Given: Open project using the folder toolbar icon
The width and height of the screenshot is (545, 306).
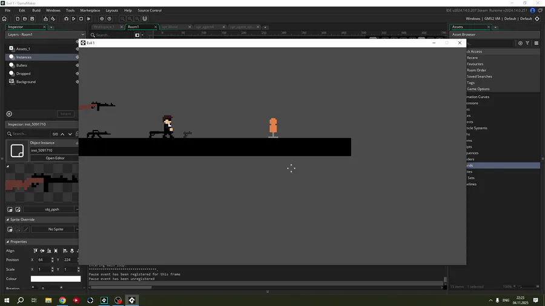Looking at the screenshot, I should [25, 19].
